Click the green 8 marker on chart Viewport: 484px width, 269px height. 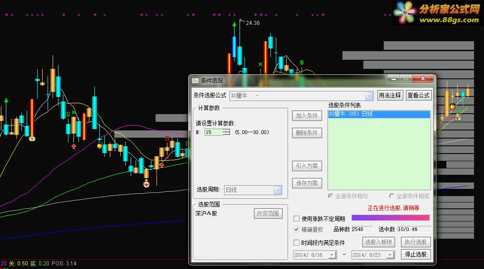302,62
